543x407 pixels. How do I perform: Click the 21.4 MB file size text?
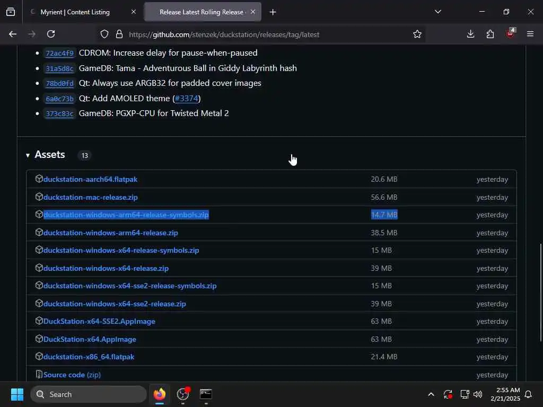[x=384, y=357]
